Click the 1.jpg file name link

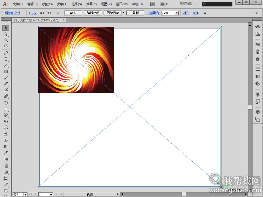tap(33, 13)
